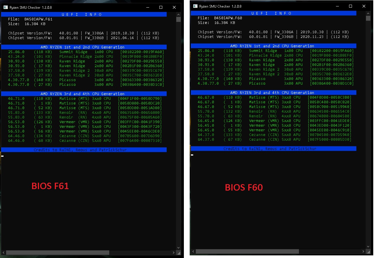Click the Pinnacle Ridge row in the left window
Image resolution: width=375 pixels, height=258 pixels.
(86, 56)
